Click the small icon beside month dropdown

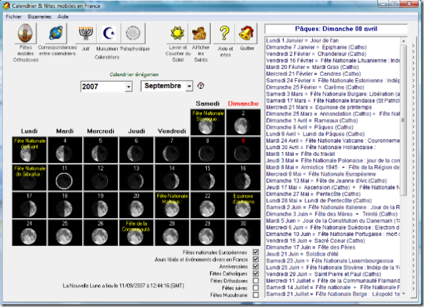click(201, 86)
